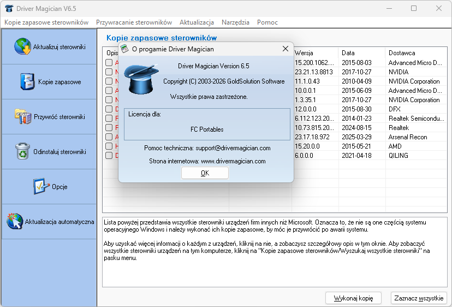Check the driver row version 1.3.35.1
Viewport: 452px width, 307px height.
(x=109, y=99)
